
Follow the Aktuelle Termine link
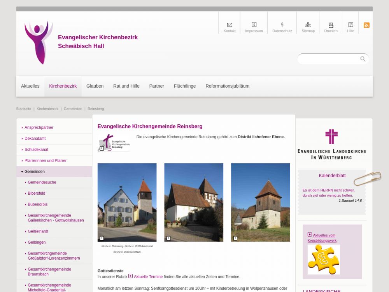[148, 276]
